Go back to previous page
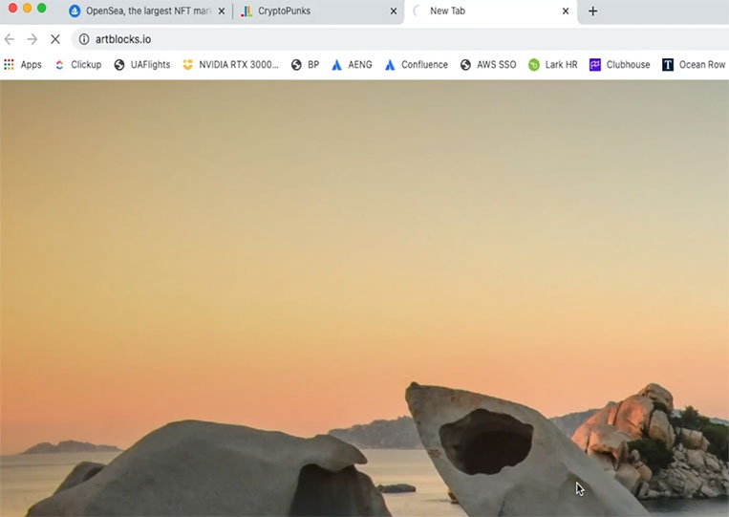Image resolution: width=729 pixels, height=517 pixels. point(10,39)
